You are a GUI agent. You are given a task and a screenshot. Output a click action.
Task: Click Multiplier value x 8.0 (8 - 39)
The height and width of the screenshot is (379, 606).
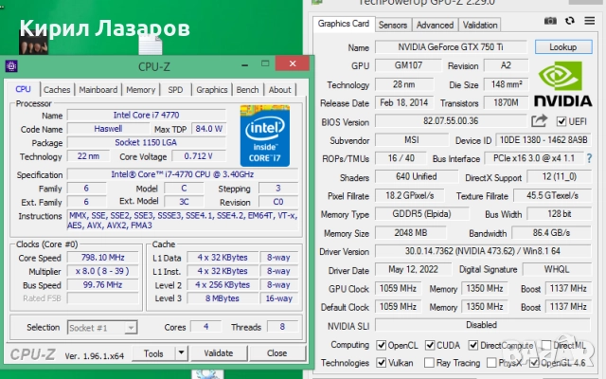pyautogui.click(x=103, y=271)
